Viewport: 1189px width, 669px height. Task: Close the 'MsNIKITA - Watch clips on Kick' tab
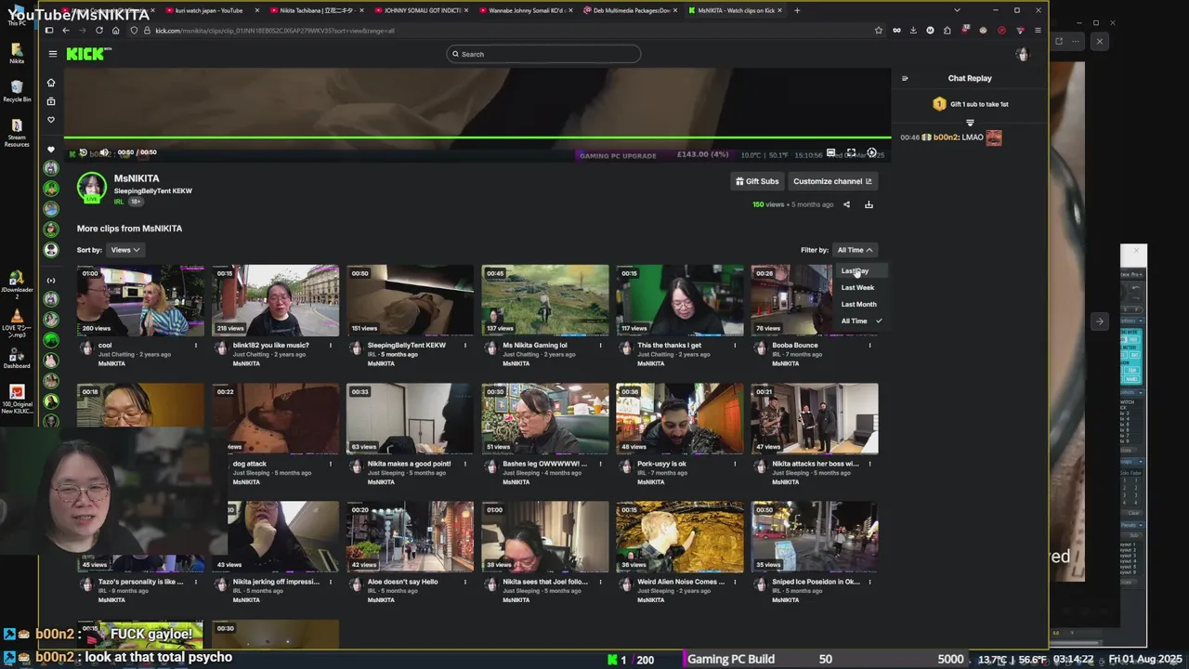[779, 10]
